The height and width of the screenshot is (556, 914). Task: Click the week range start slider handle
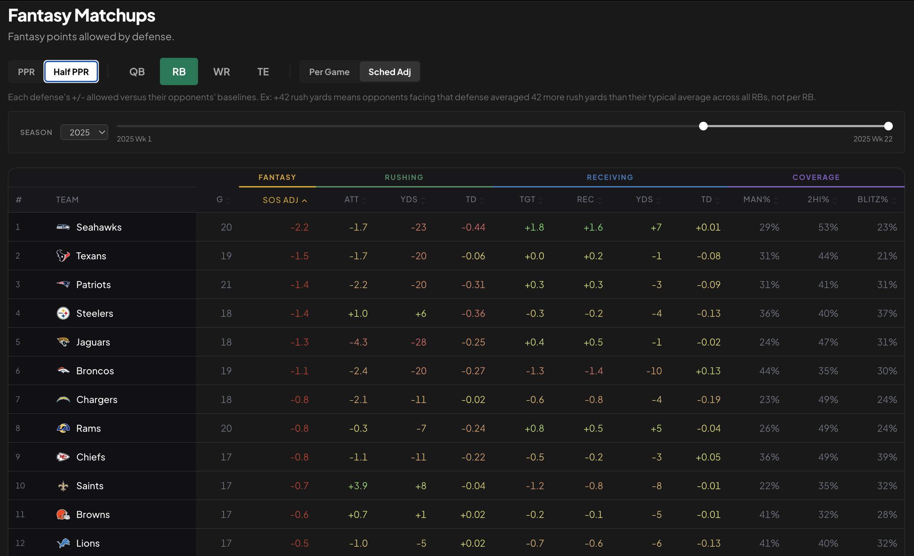pyautogui.click(x=703, y=126)
